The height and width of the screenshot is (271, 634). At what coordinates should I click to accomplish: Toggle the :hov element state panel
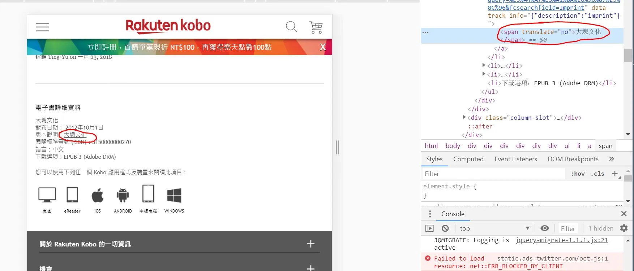(x=578, y=174)
